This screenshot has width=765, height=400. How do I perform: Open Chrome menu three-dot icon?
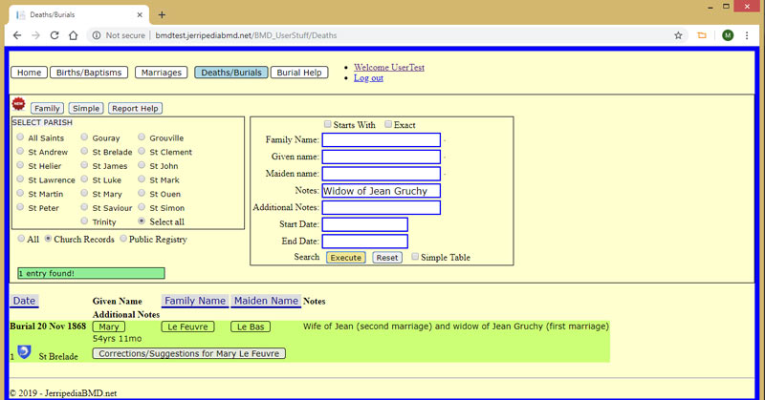[749, 35]
